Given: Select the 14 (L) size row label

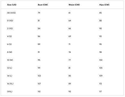Looking at the screenshot, I should point(10,76).
